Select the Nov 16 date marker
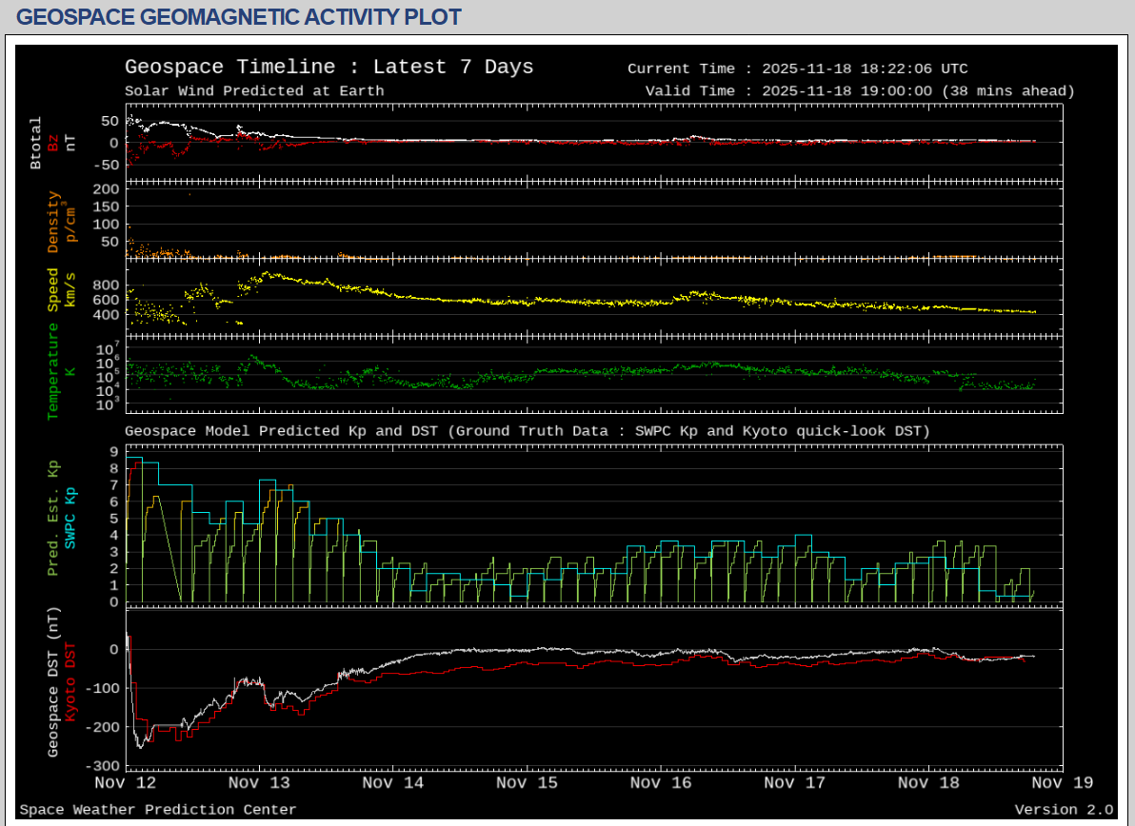 tap(661, 782)
